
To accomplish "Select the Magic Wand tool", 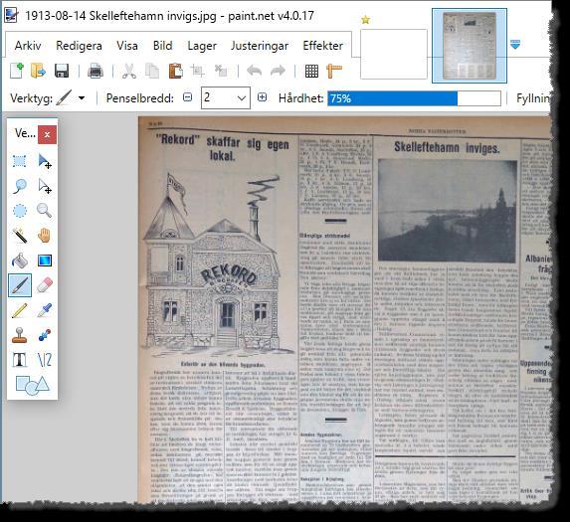I will point(20,235).
